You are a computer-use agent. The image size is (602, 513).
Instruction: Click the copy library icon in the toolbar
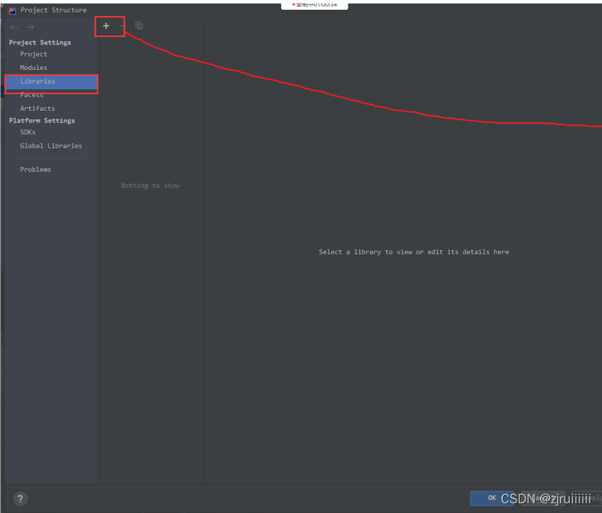pyautogui.click(x=139, y=26)
